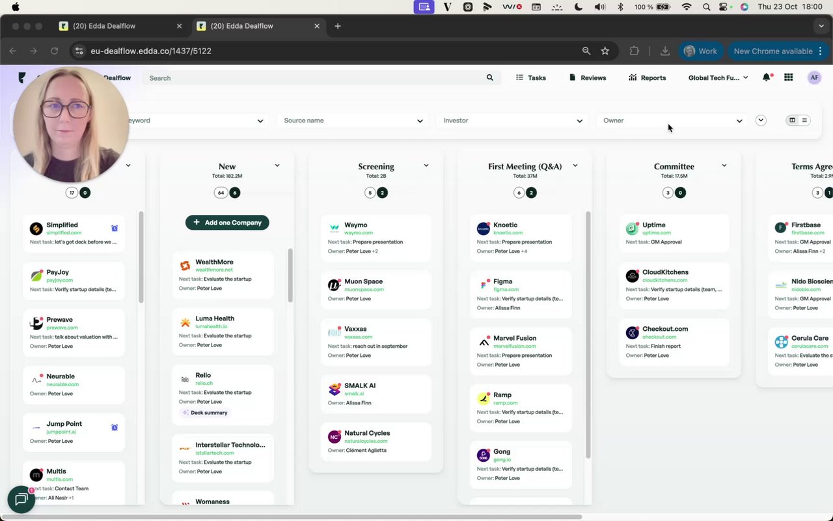This screenshot has height=521, width=833.
Task: Click the horizontal scrollbar at the bottom of the board
Action: pyautogui.click(x=291, y=517)
